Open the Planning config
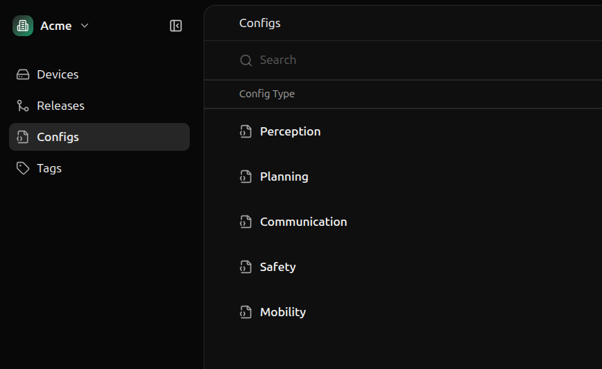 point(284,177)
